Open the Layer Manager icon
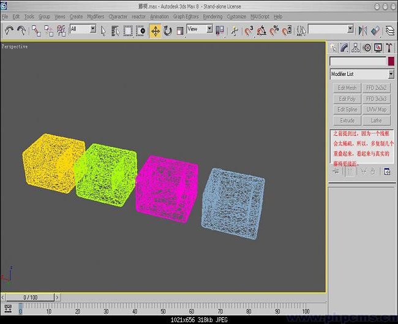The height and width of the screenshot is (324, 398). click(390, 31)
